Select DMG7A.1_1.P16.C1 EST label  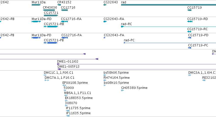tap(59, 77)
